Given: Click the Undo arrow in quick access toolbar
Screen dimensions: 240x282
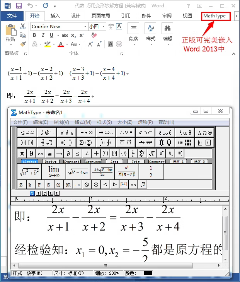Looking at the screenshot, I should click(30, 5).
